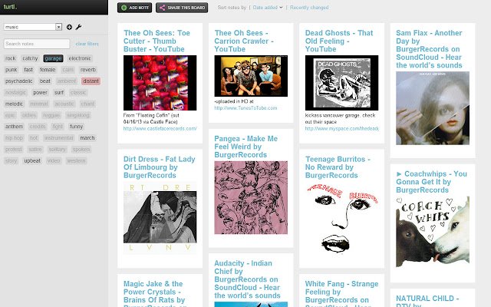Deselect the garage tag filter
The image size is (491, 307).
coord(53,58)
